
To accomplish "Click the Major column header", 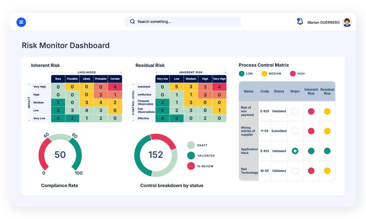I will point(295,91).
